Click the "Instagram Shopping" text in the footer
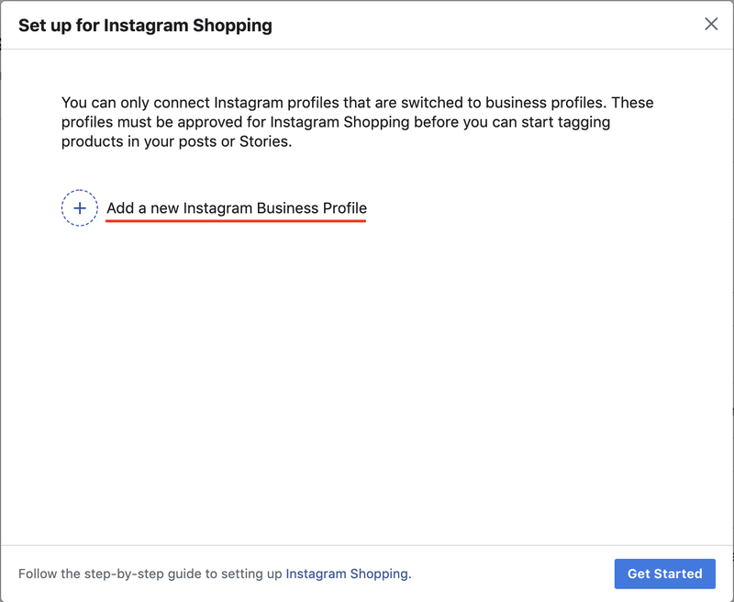This screenshot has width=734, height=602. pyautogui.click(x=347, y=574)
